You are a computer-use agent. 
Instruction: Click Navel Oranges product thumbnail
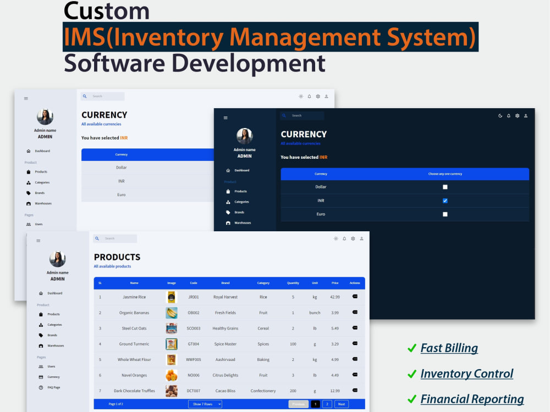pos(172,375)
